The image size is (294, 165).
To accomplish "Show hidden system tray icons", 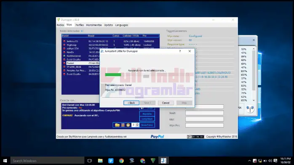I will tap(249, 161).
